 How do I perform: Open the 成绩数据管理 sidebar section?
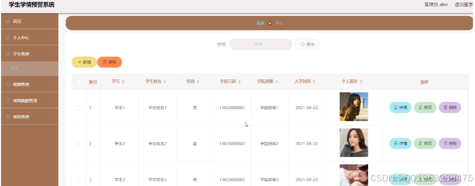(29, 100)
